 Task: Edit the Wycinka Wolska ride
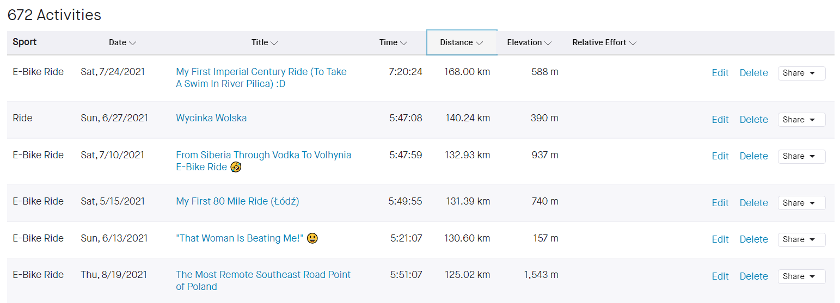[x=720, y=120]
